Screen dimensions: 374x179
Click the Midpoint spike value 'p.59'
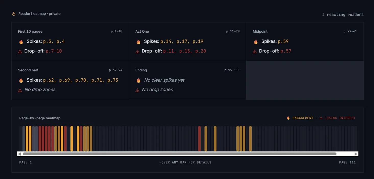pyautogui.click(x=283, y=41)
